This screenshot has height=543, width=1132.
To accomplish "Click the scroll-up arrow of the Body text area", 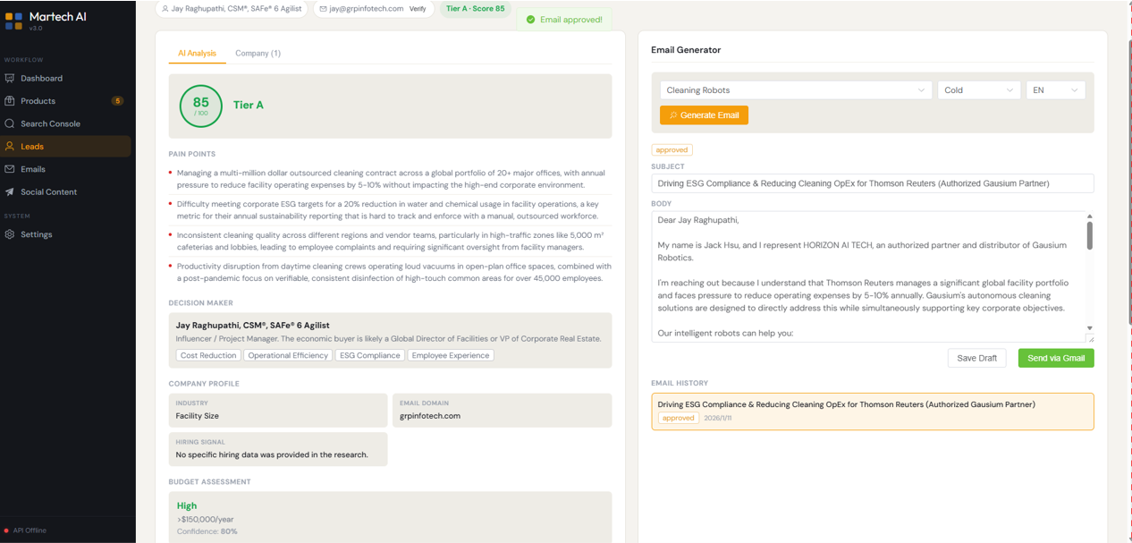I will click(x=1089, y=216).
